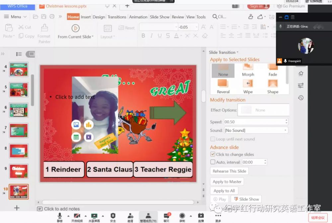Toggle Loop until next sound checkbox
The height and width of the screenshot is (223, 332).
tap(213, 139)
